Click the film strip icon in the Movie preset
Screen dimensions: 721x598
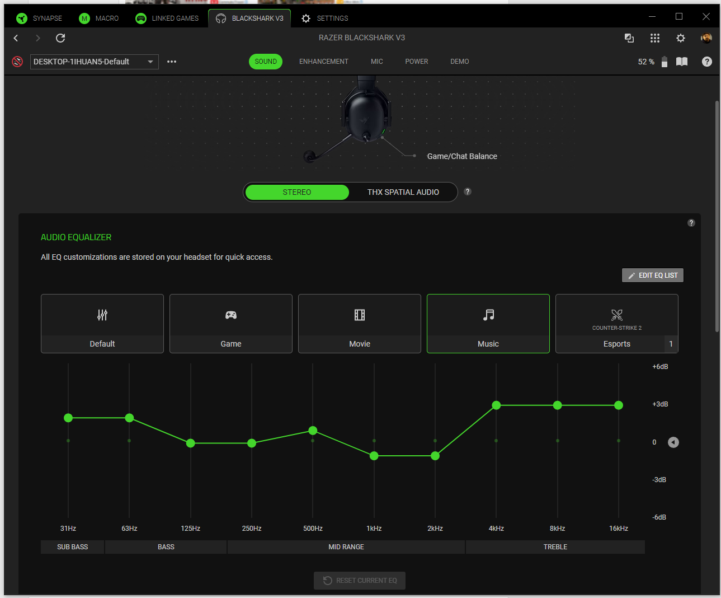pyautogui.click(x=360, y=315)
